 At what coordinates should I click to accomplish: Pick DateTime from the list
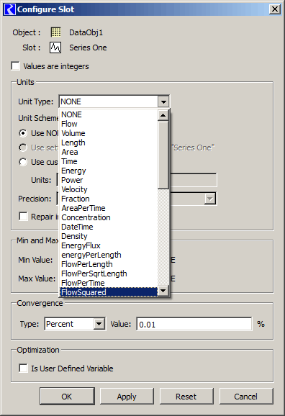pyautogui.click(x=108, y=227)
